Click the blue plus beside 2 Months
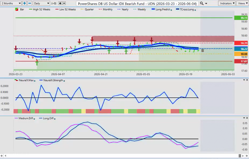Viewport: 249px width, 159px height. coord(25,3)
